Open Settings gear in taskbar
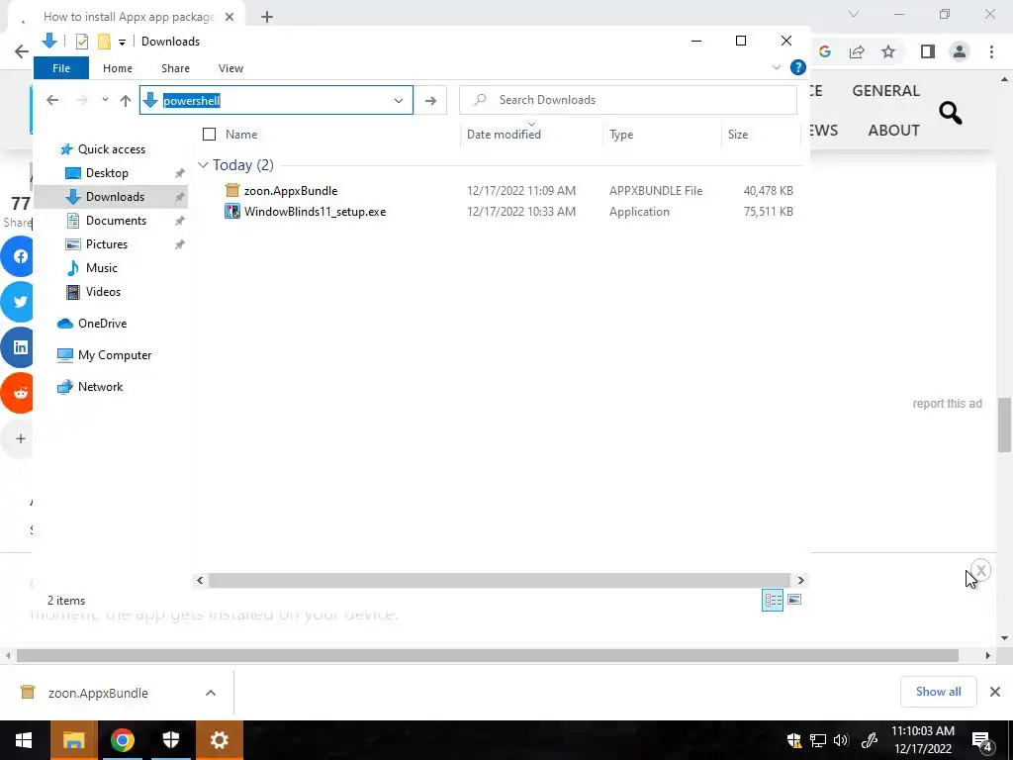1013x760 pixels. pos(220,740)
